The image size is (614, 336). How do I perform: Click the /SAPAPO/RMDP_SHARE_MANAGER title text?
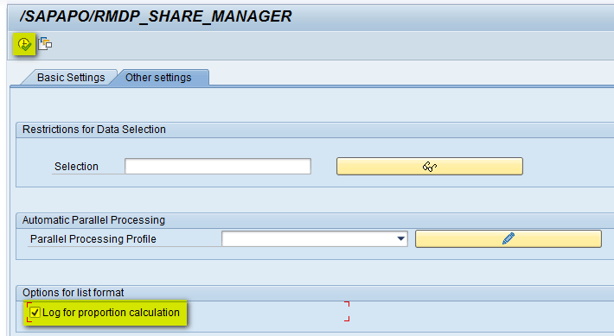(x=156, y=16)
